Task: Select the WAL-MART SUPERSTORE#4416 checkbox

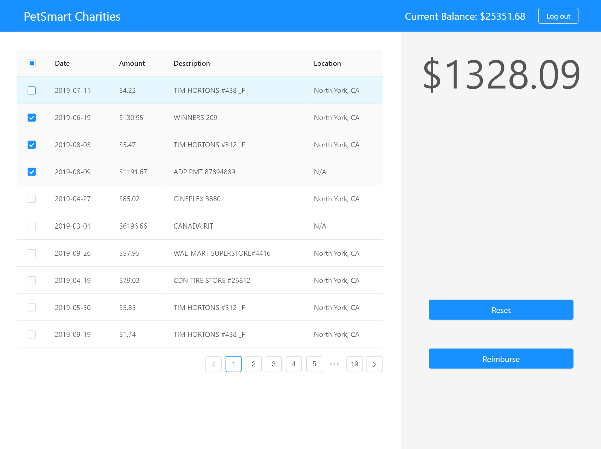Action: click(x=32, y=253)
